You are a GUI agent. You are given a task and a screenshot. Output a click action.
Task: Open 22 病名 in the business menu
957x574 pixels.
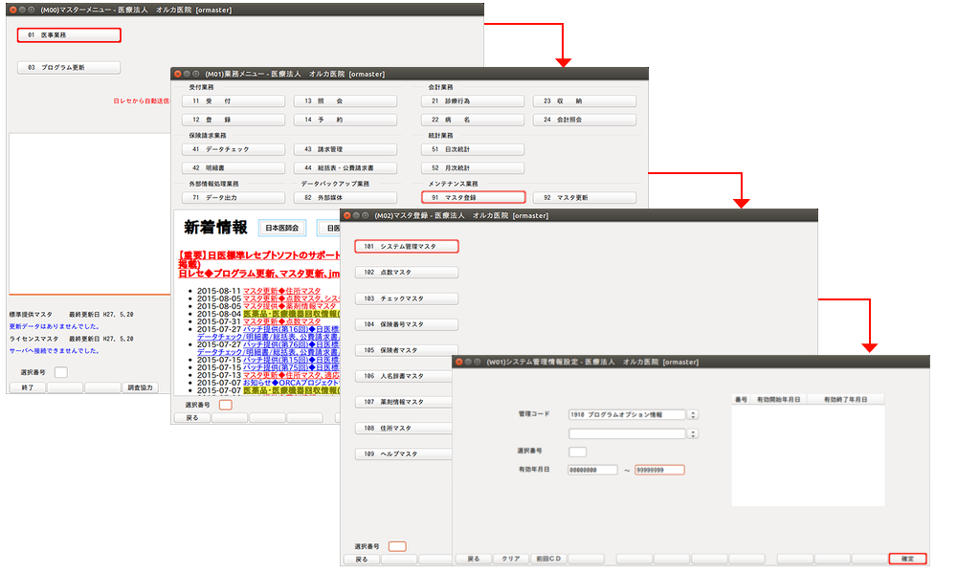pyautogui.click(x=473, y=120)
